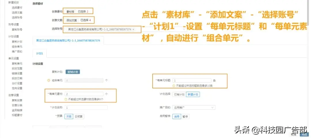This screenshot has height=138, width=311.
Task: Focus the 每单元标题 input field
Action: (x=191, y=80)
